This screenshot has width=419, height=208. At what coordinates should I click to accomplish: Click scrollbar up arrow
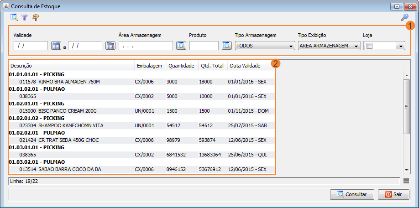pos(407,75)
